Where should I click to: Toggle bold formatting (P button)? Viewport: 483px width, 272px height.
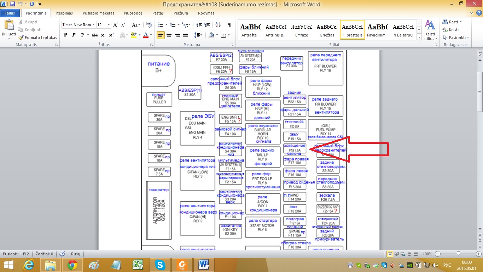66,35
